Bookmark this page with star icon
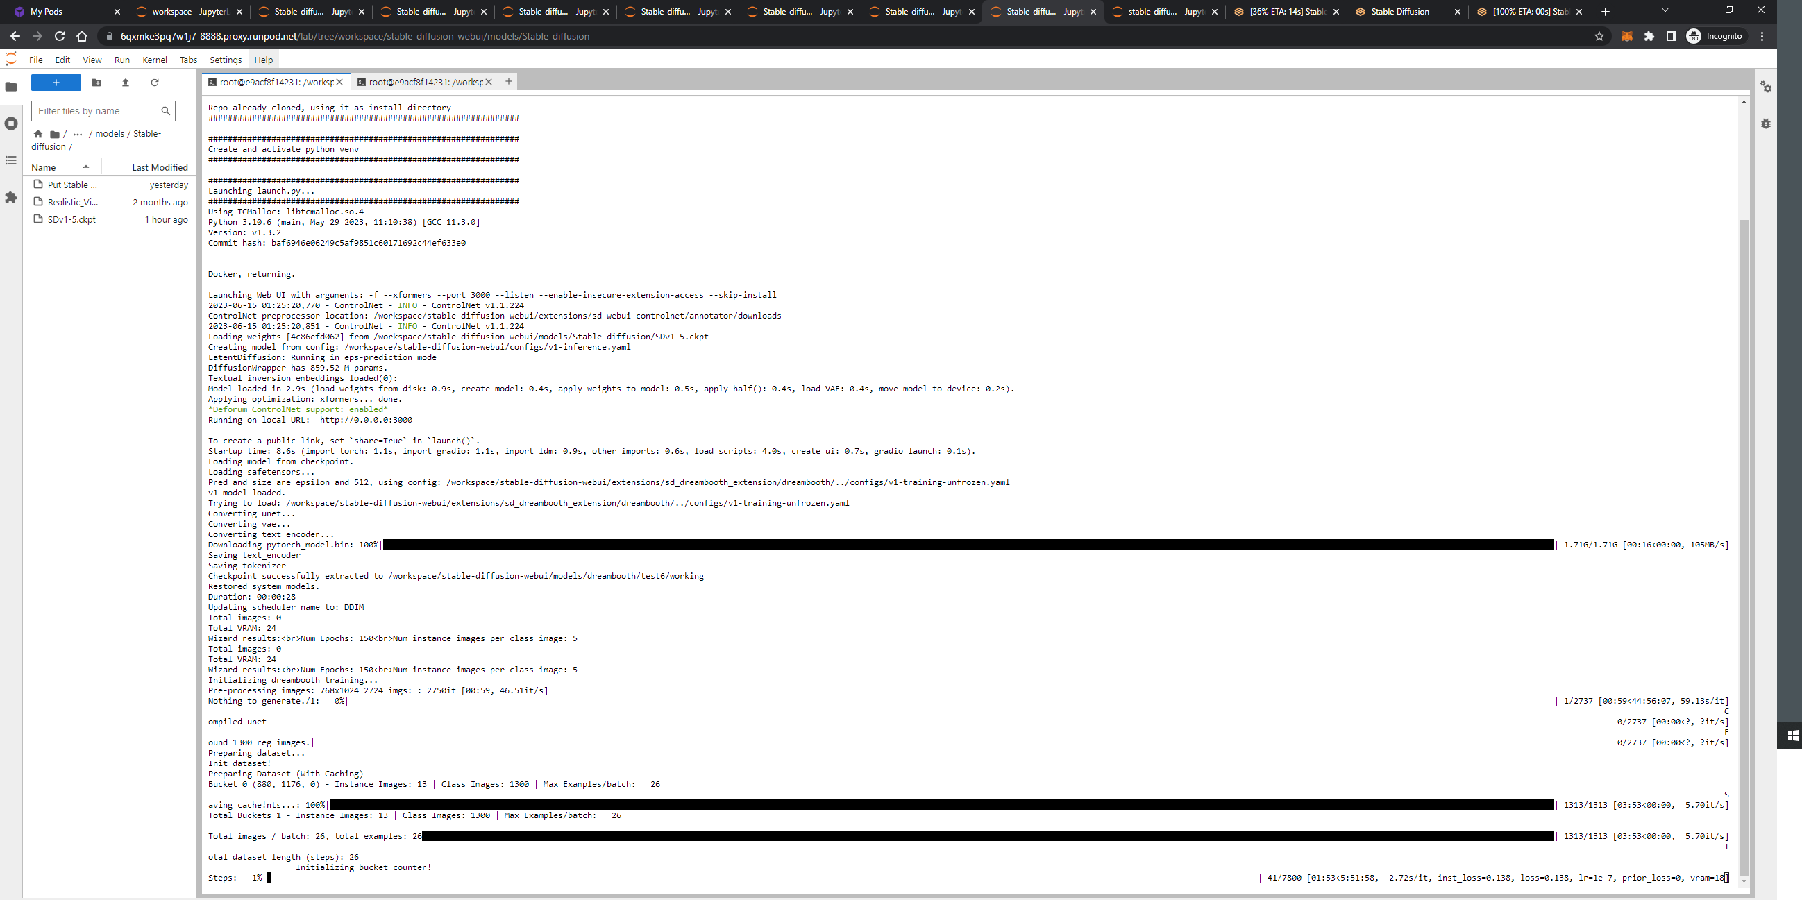This screenshot has width=1802, height=900. pyautogui.click(x=1599, y=36)
